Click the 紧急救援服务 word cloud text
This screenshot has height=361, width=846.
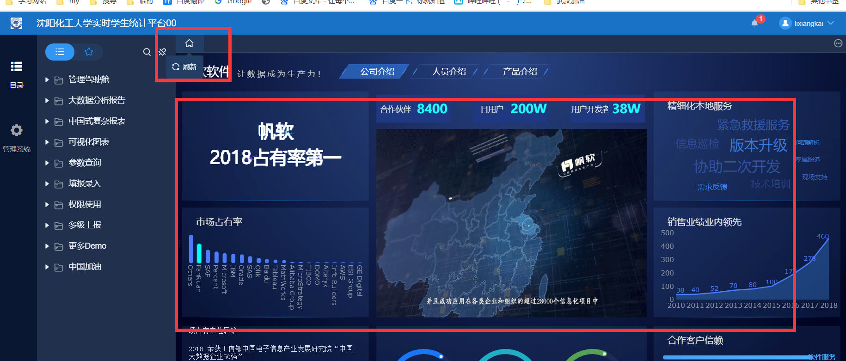(x=753, y=125)
